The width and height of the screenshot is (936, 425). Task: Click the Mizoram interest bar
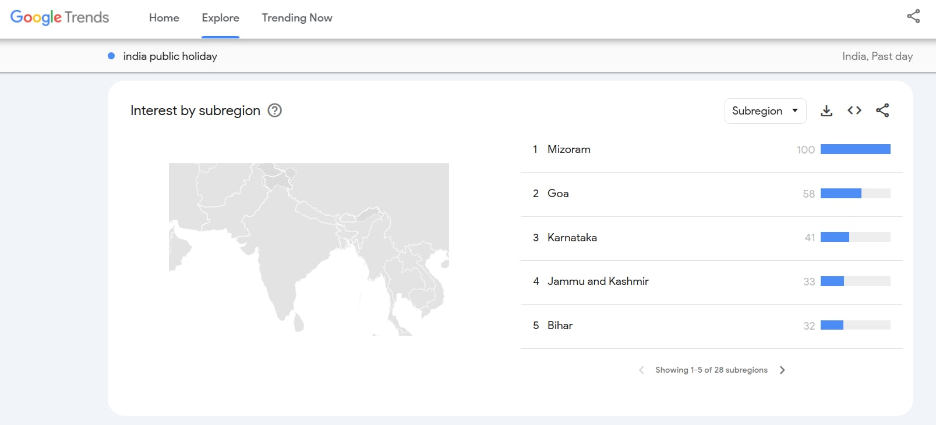pos(855,149)
